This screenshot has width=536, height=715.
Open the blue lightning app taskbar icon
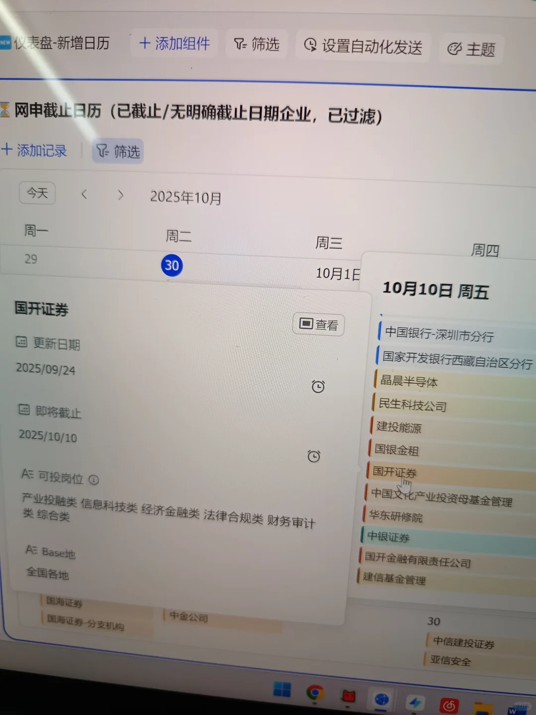pos(415,702)
